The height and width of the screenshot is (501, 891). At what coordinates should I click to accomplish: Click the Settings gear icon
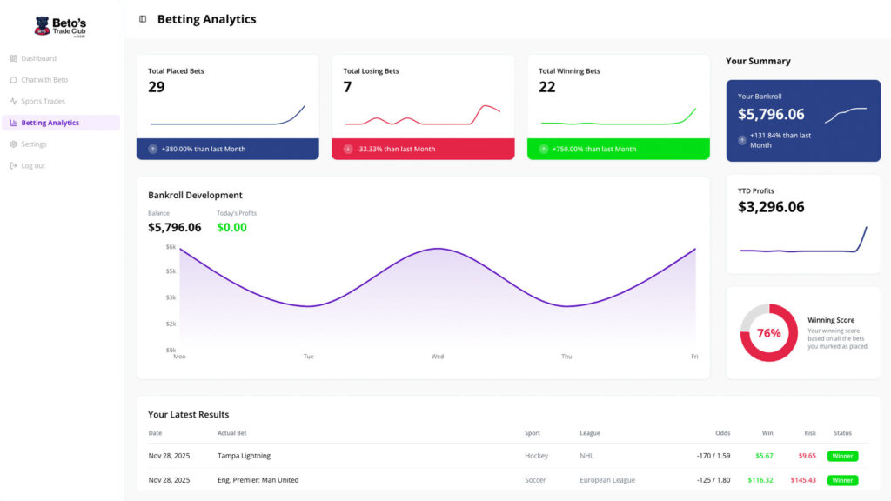(x=13, y=144)
